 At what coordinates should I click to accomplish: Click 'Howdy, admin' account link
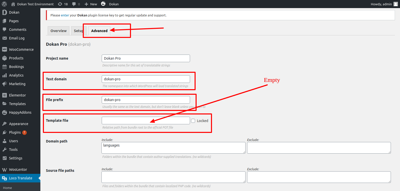[x=381, y=4]
